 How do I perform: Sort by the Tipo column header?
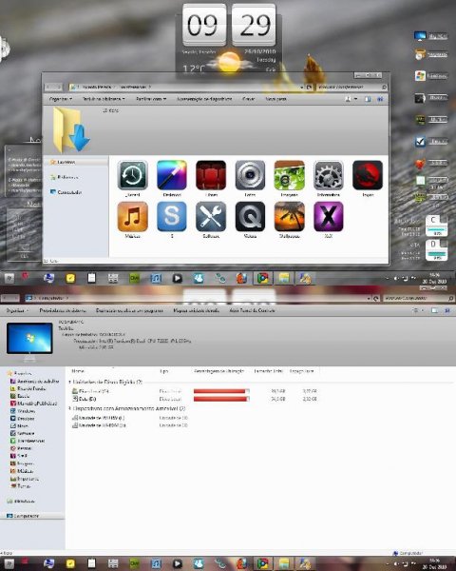[164, 371]
